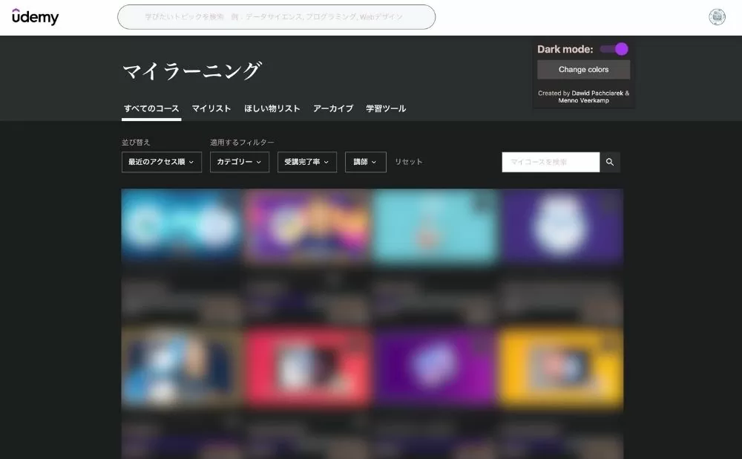Viewport: 742px width, 459px height.
Task: Click the Udemy logo
Action: click(x=35, y=16)
